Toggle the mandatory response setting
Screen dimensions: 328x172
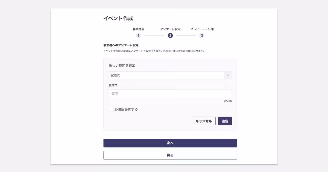tap(111, 109)
